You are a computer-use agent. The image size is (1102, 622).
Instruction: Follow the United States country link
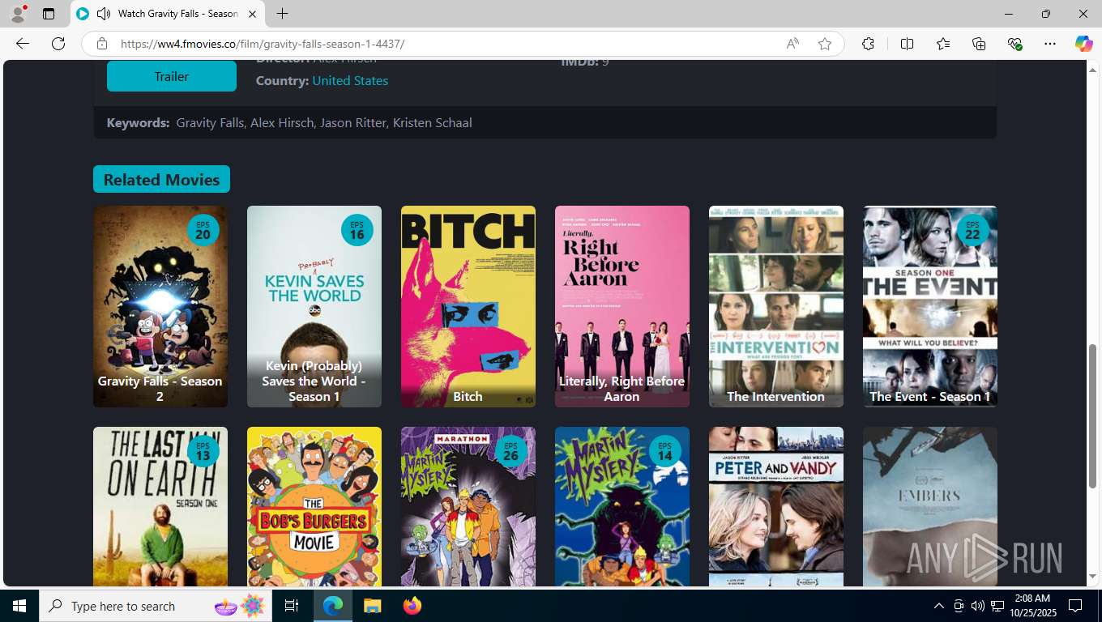click(350, 80)
